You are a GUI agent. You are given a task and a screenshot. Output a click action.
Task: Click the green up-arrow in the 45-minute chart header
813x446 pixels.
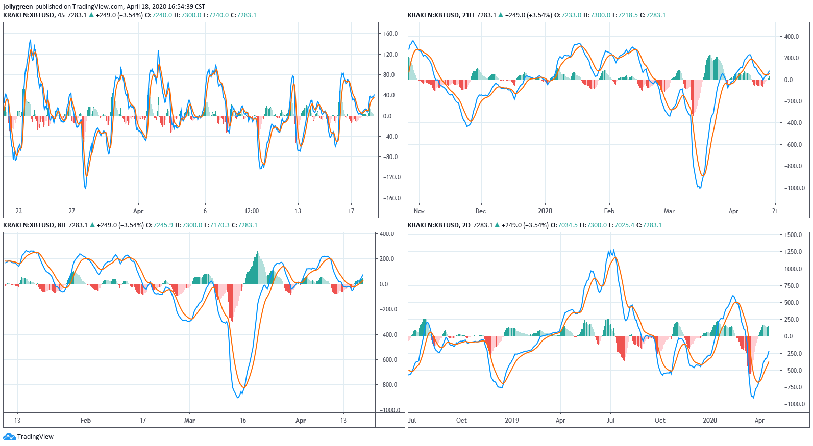[91, 15]
